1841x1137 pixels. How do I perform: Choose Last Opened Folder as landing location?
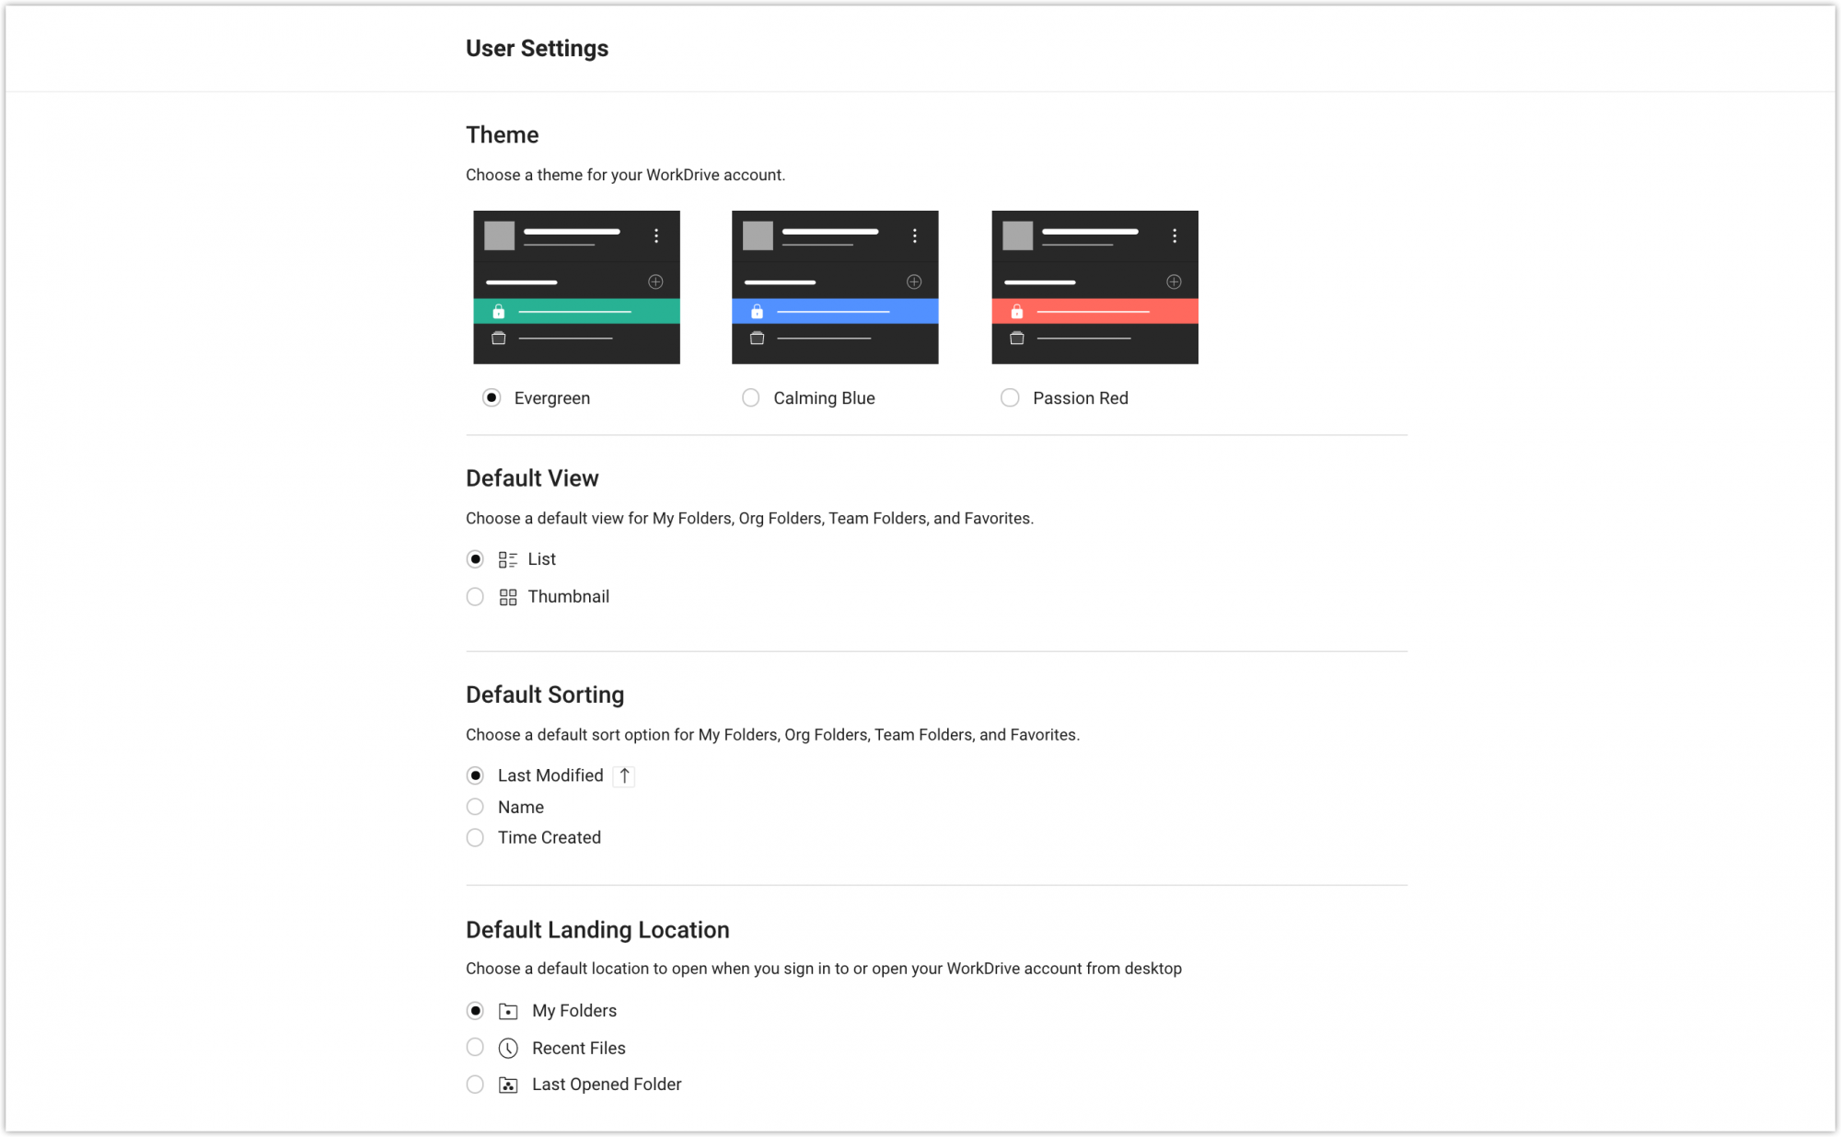coord(475,1084)
